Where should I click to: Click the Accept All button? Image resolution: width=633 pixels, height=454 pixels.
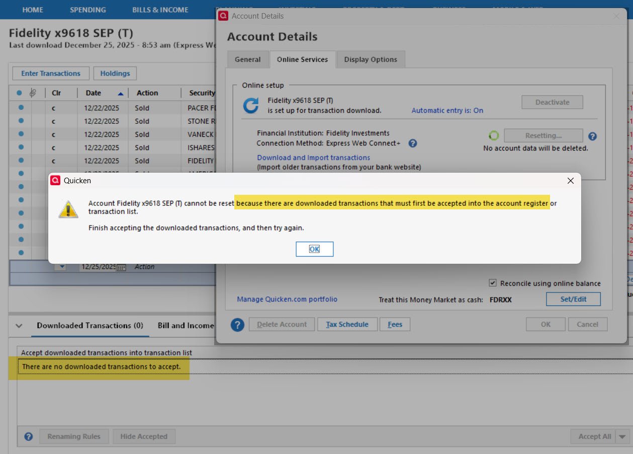(x=594, y=436)
